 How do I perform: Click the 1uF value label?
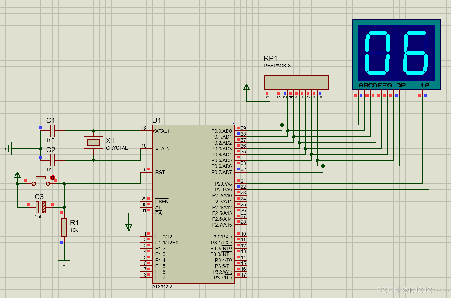[x=39, y=216]
